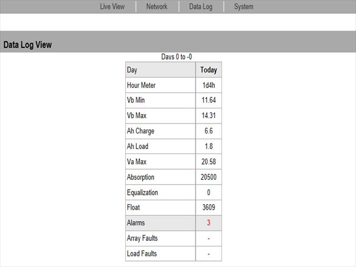Click the Ah Load row label

pyautogui.click(x=137, y=146)
